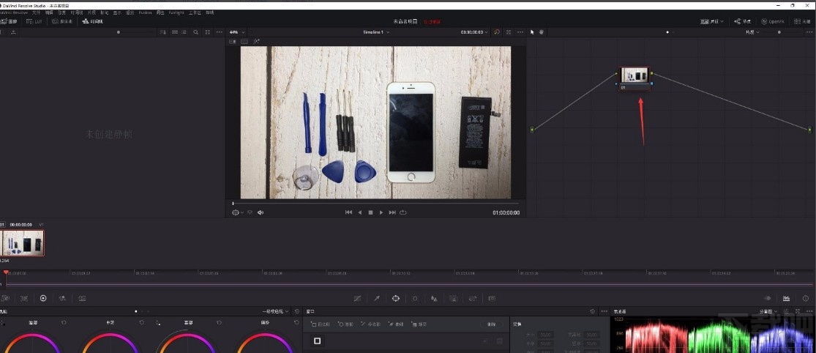Jump to last frame in viewer transport
Viewport: 816px width, 353px height.
(392, 212)
